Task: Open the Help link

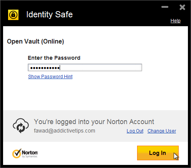Action: pos(176,21)
